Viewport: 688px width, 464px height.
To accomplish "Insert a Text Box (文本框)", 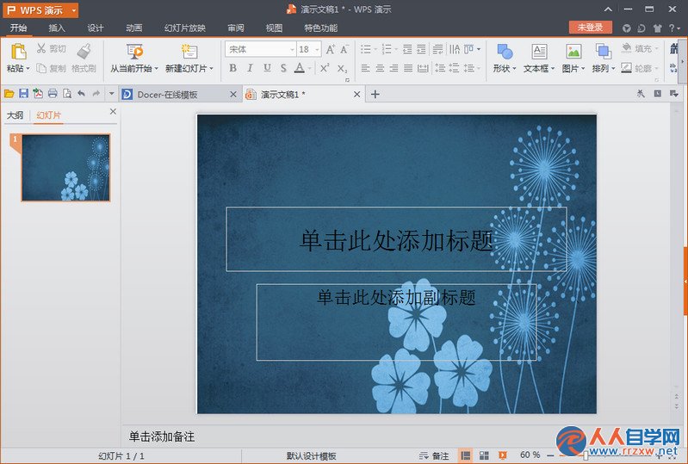I will pyautogui.click(x=539, y=58).
